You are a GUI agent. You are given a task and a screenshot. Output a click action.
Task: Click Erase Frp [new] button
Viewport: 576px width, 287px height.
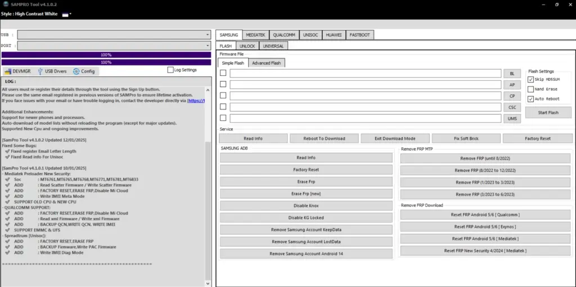(x=306, y=194)
